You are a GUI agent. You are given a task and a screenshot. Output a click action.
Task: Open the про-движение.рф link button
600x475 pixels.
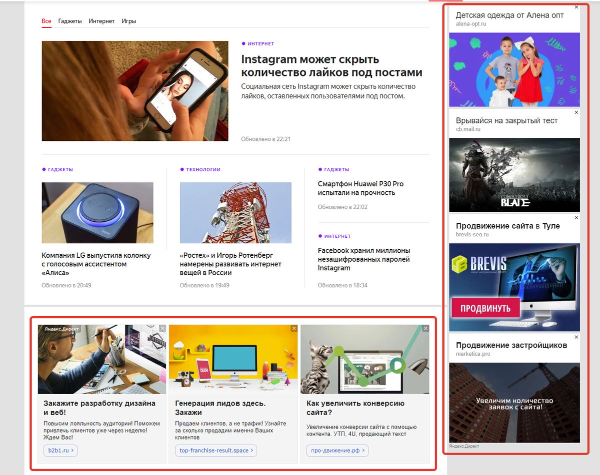[x=337, y=451]
